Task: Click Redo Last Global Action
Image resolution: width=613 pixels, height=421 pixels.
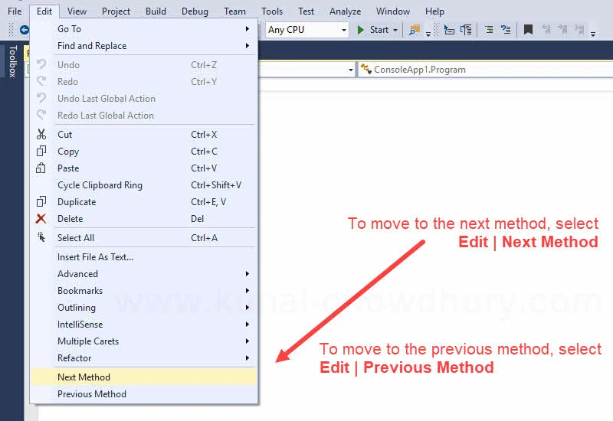Action: coord(143,116)
